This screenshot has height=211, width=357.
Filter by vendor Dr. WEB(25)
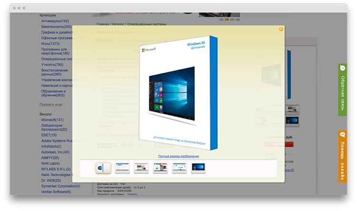tap(51, 181)
